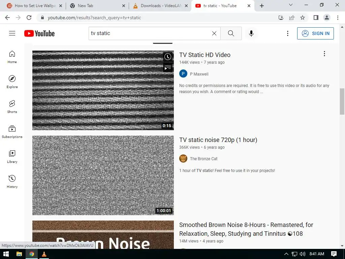Open the network icon in system tray

point(294,254)
